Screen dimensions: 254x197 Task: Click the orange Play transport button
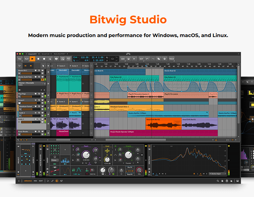click(32, 59)
